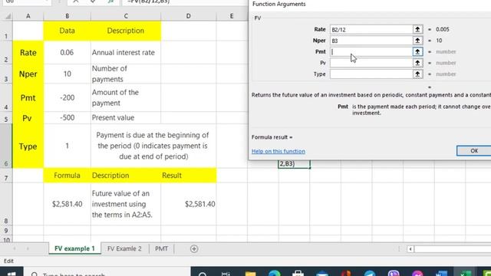Image resolution: width=491 pixels, height=276 pixels.
Task: Open the Help on this function link
Action: coord(278,151)
